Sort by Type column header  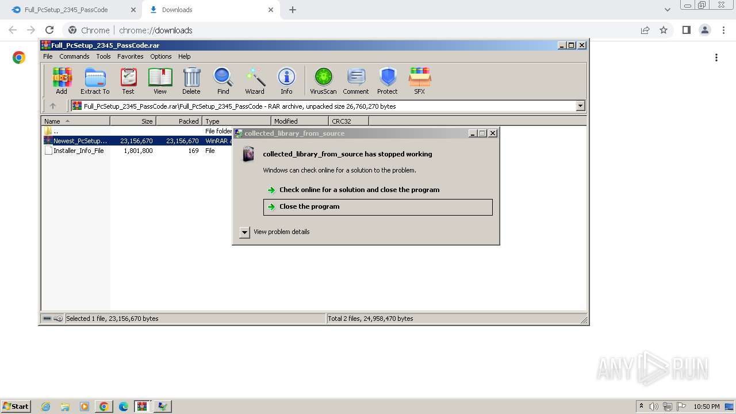coord(236,121)
